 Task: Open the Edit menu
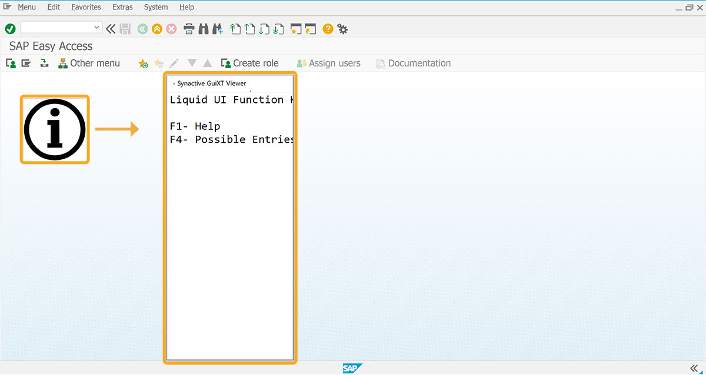pos(54,7)
